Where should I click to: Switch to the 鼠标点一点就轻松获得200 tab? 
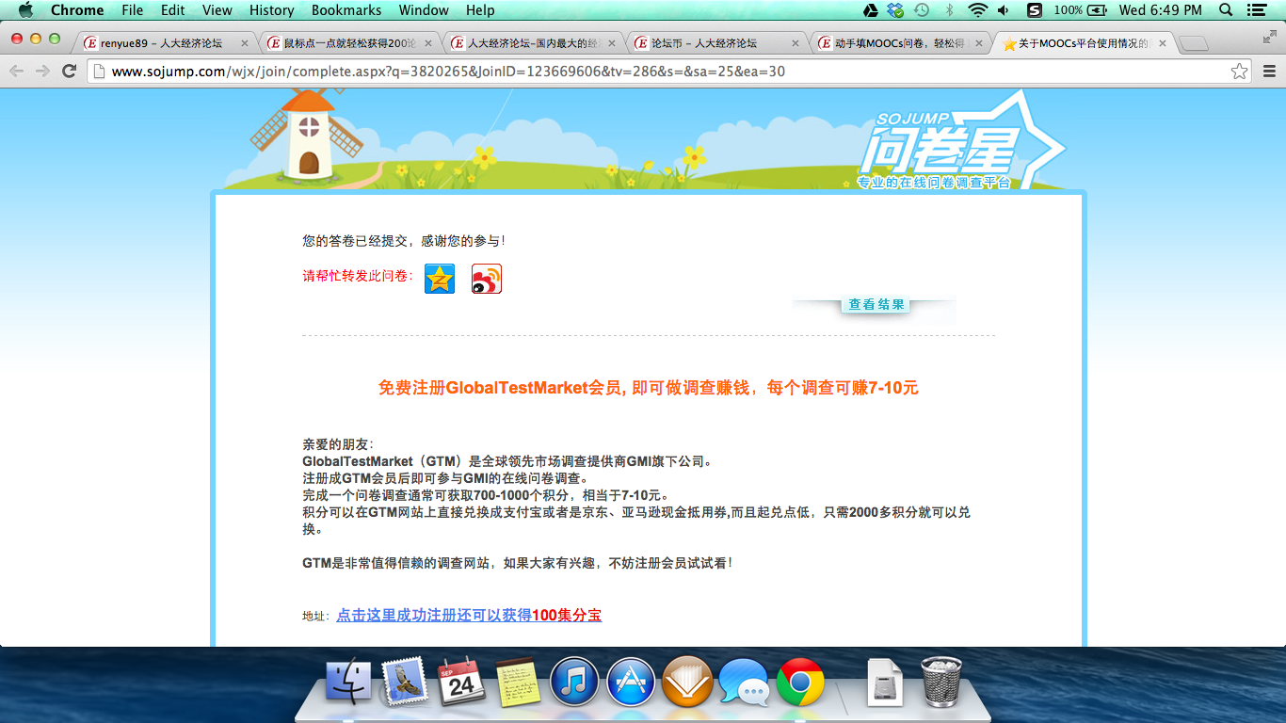pos(347,43)
